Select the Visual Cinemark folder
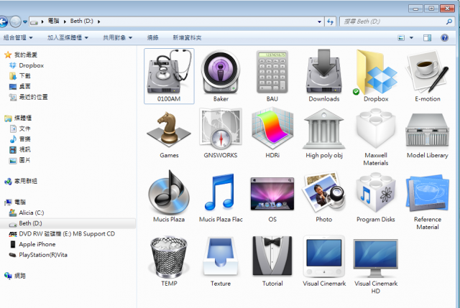460x308 pixels. [x=324, y=256]
